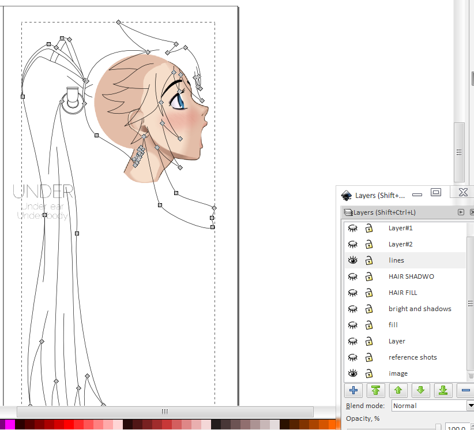Hide the image layer via eye icon
Viewport: 474px width, 430px height.
[353, 373]
